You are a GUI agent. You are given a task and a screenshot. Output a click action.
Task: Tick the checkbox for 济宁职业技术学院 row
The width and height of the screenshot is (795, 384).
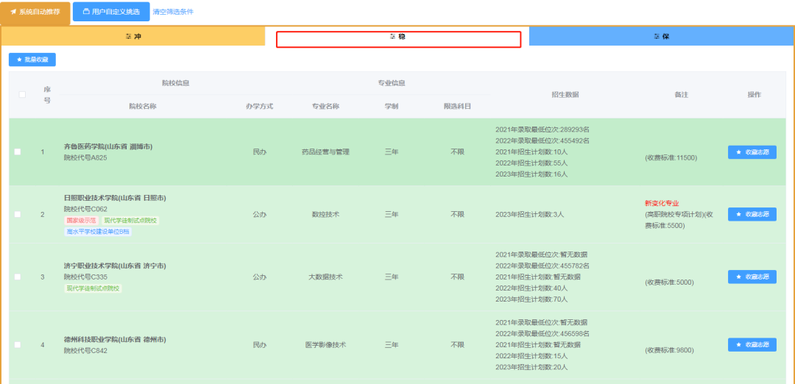[x=18, y=277]
